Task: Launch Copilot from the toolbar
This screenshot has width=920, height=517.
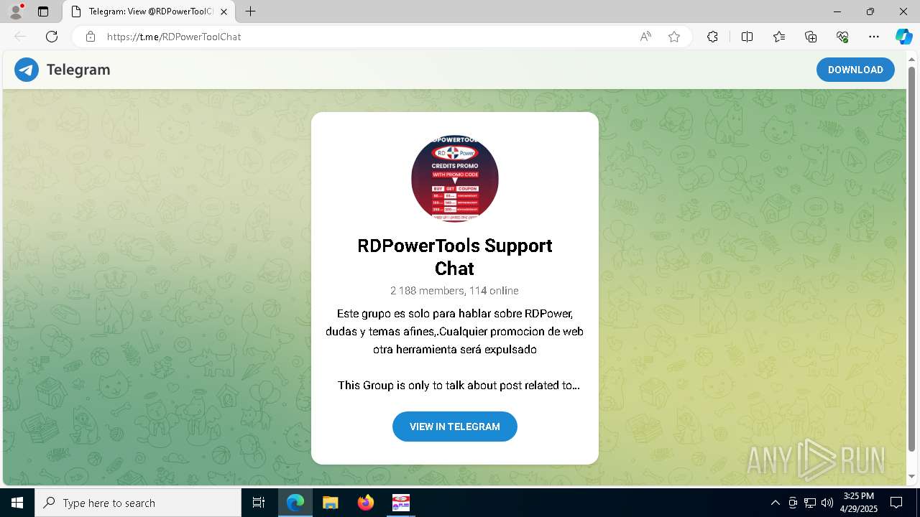Action: pos(903,37)
